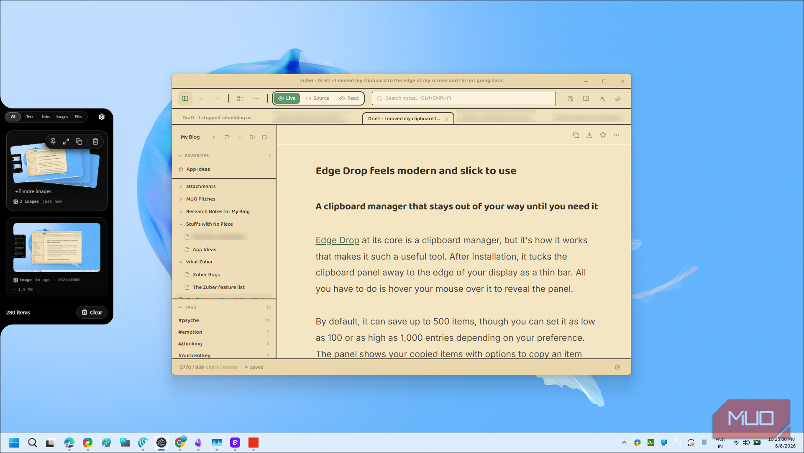Create a new folder icon
This screenshot has width=804, height=453.
pos(252,137)
